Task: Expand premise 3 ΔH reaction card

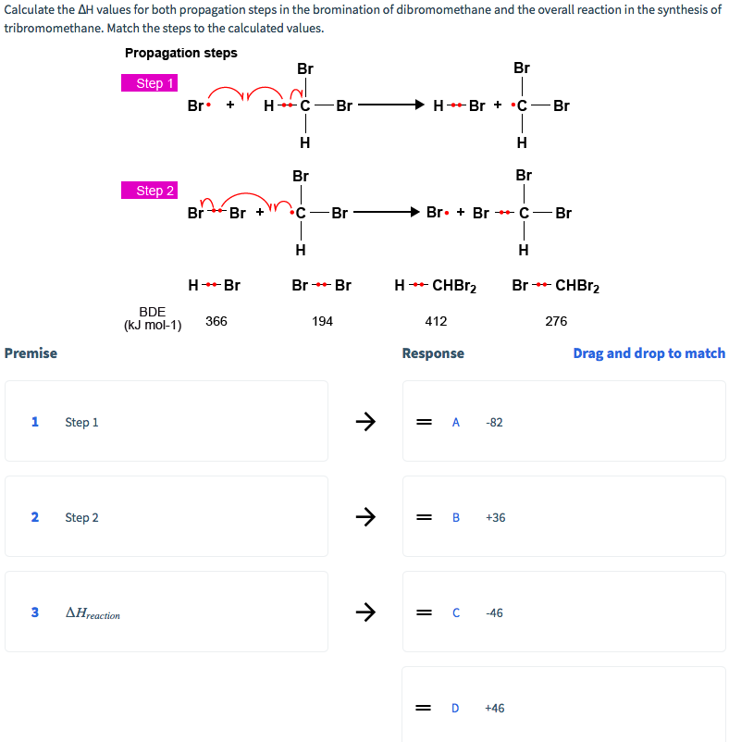Action: click(167, 612)
